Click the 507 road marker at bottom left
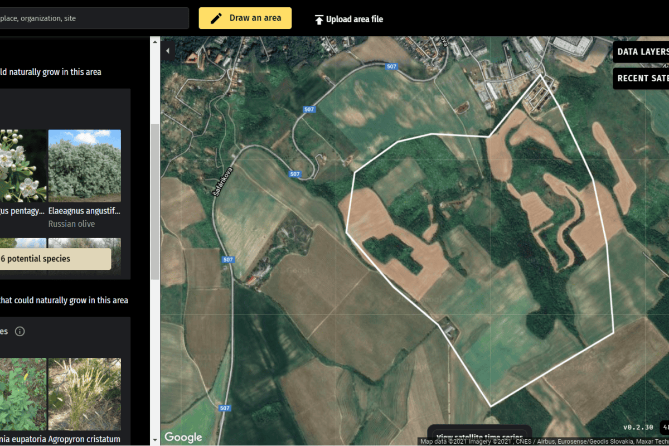The width and height of the screenshot is (669, 446). point(224,408)
